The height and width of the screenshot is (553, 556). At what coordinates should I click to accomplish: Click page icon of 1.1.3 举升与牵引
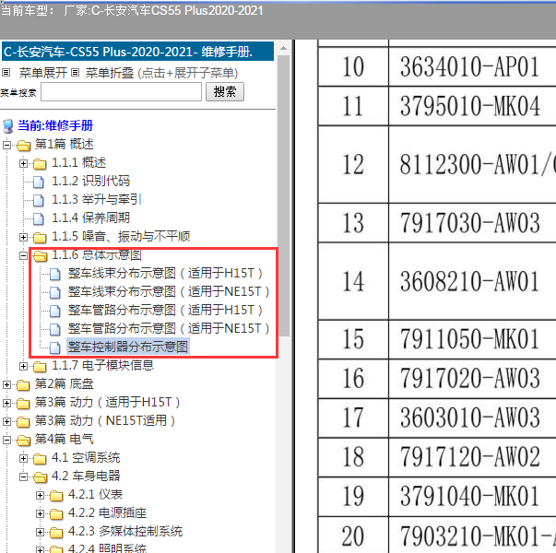pyautogui.click(x=39, y=200)
